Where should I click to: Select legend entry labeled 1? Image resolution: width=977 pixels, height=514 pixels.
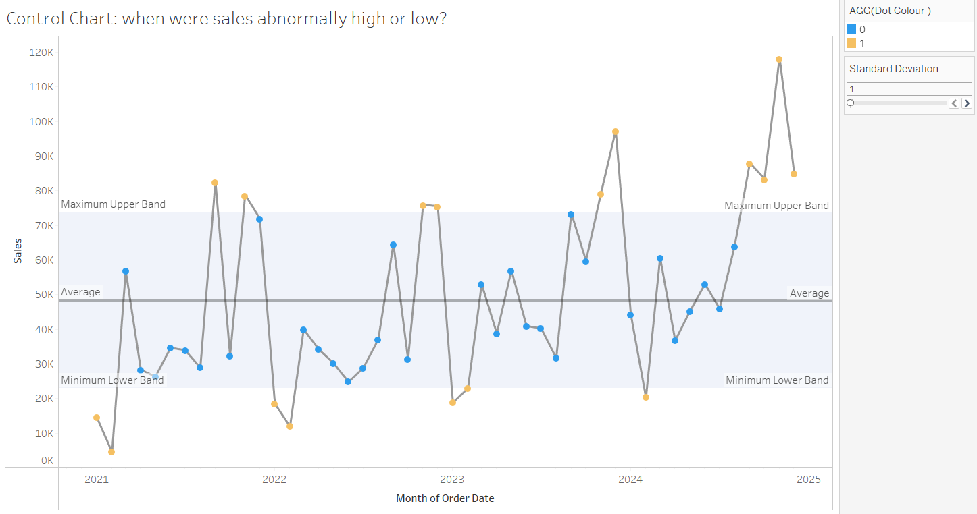(863, 43)
